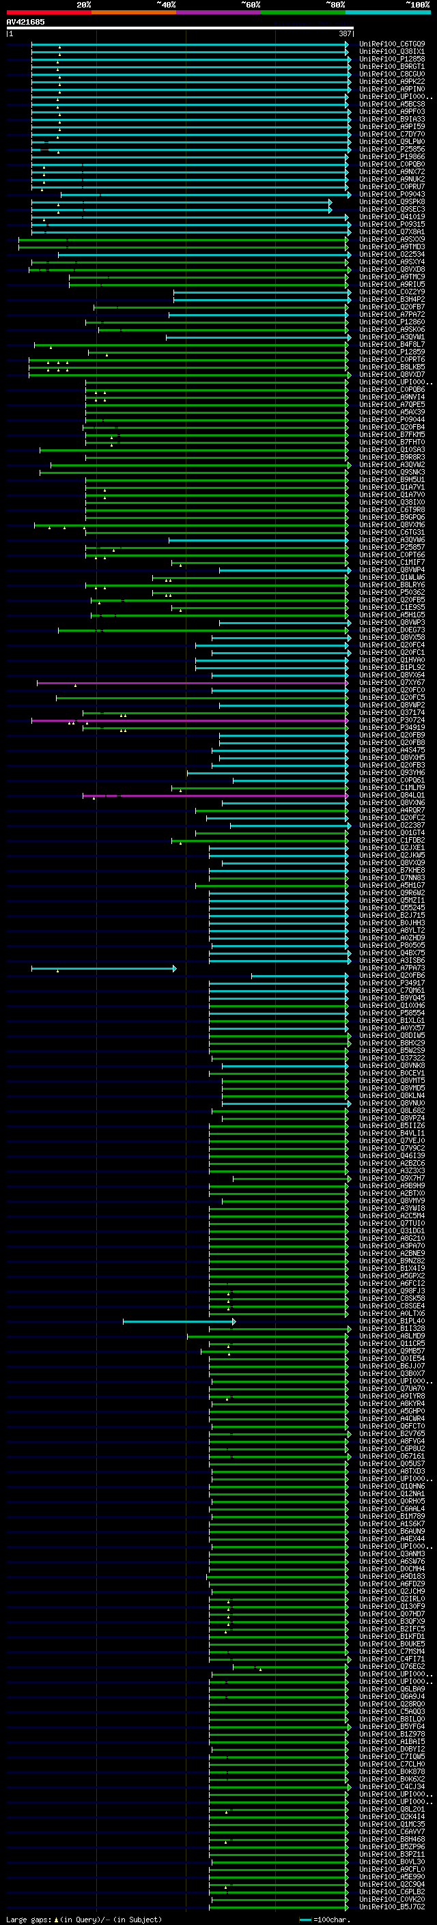Open hit UniRef100_C1MIF7
Image resolution: width=437 pixels, height=1925 pixels.
point(391,562)
